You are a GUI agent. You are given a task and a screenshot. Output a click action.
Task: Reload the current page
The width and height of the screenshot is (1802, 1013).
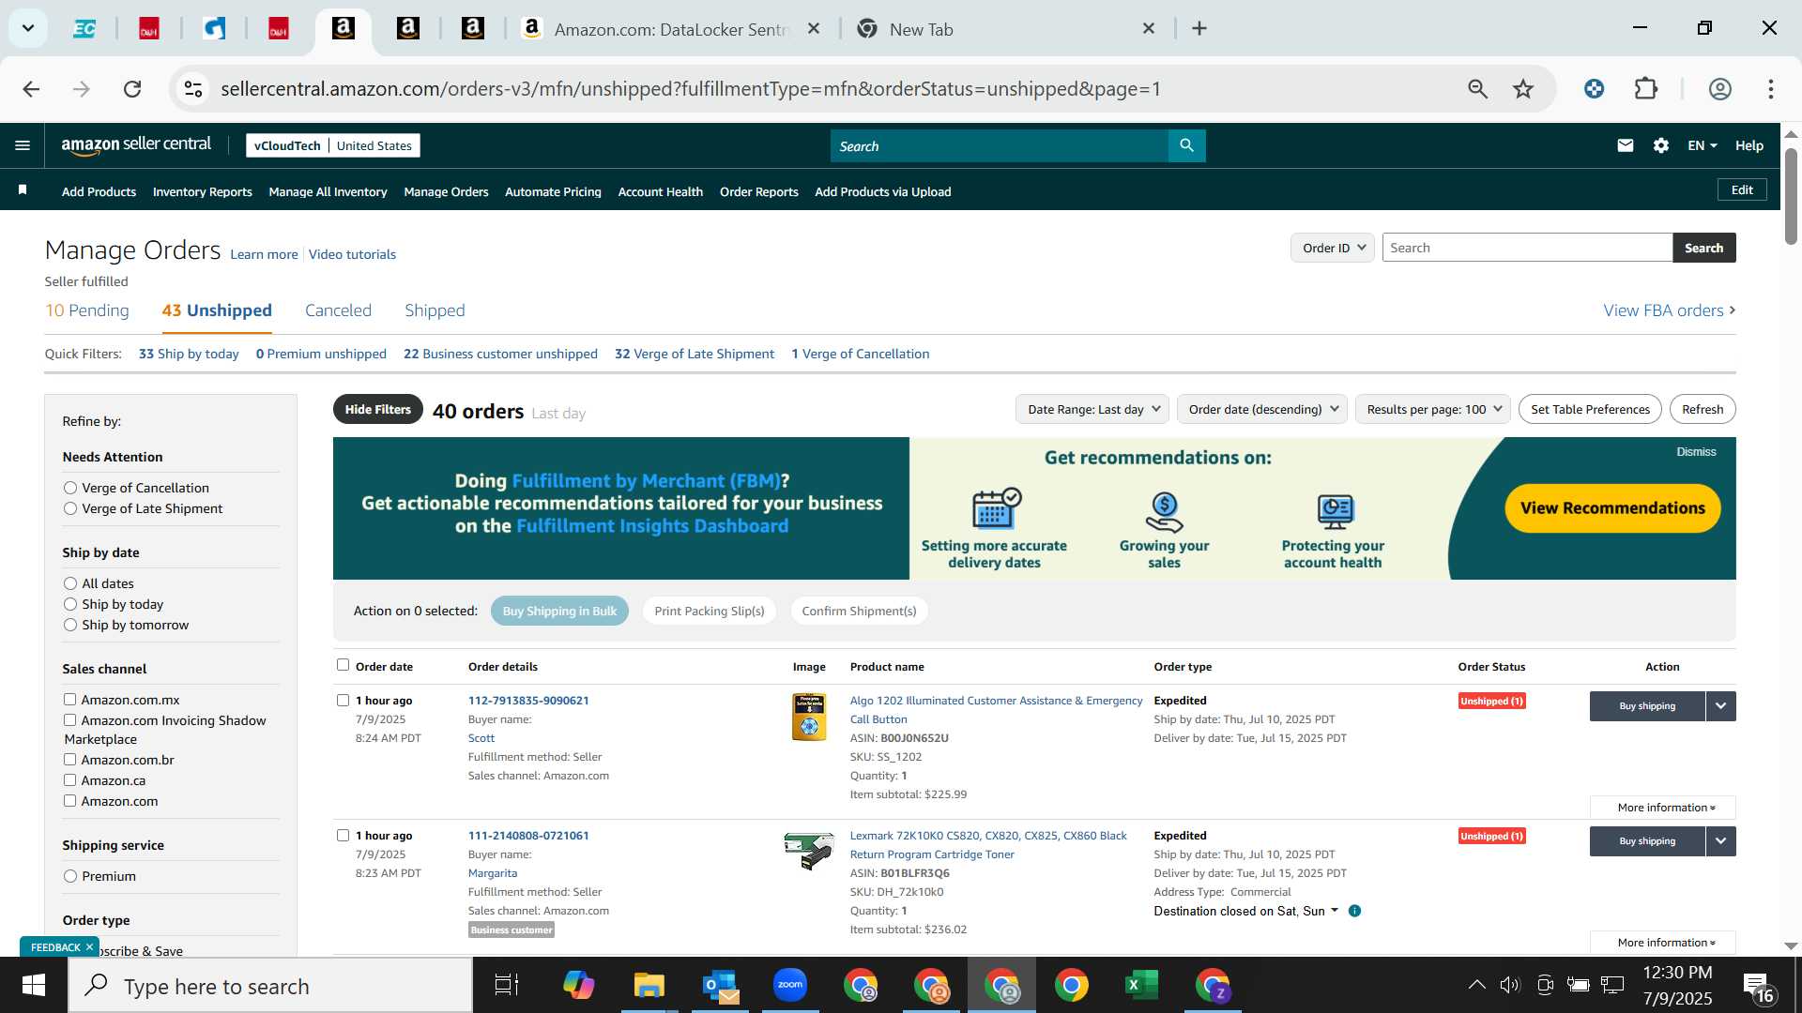pos(132,89)
